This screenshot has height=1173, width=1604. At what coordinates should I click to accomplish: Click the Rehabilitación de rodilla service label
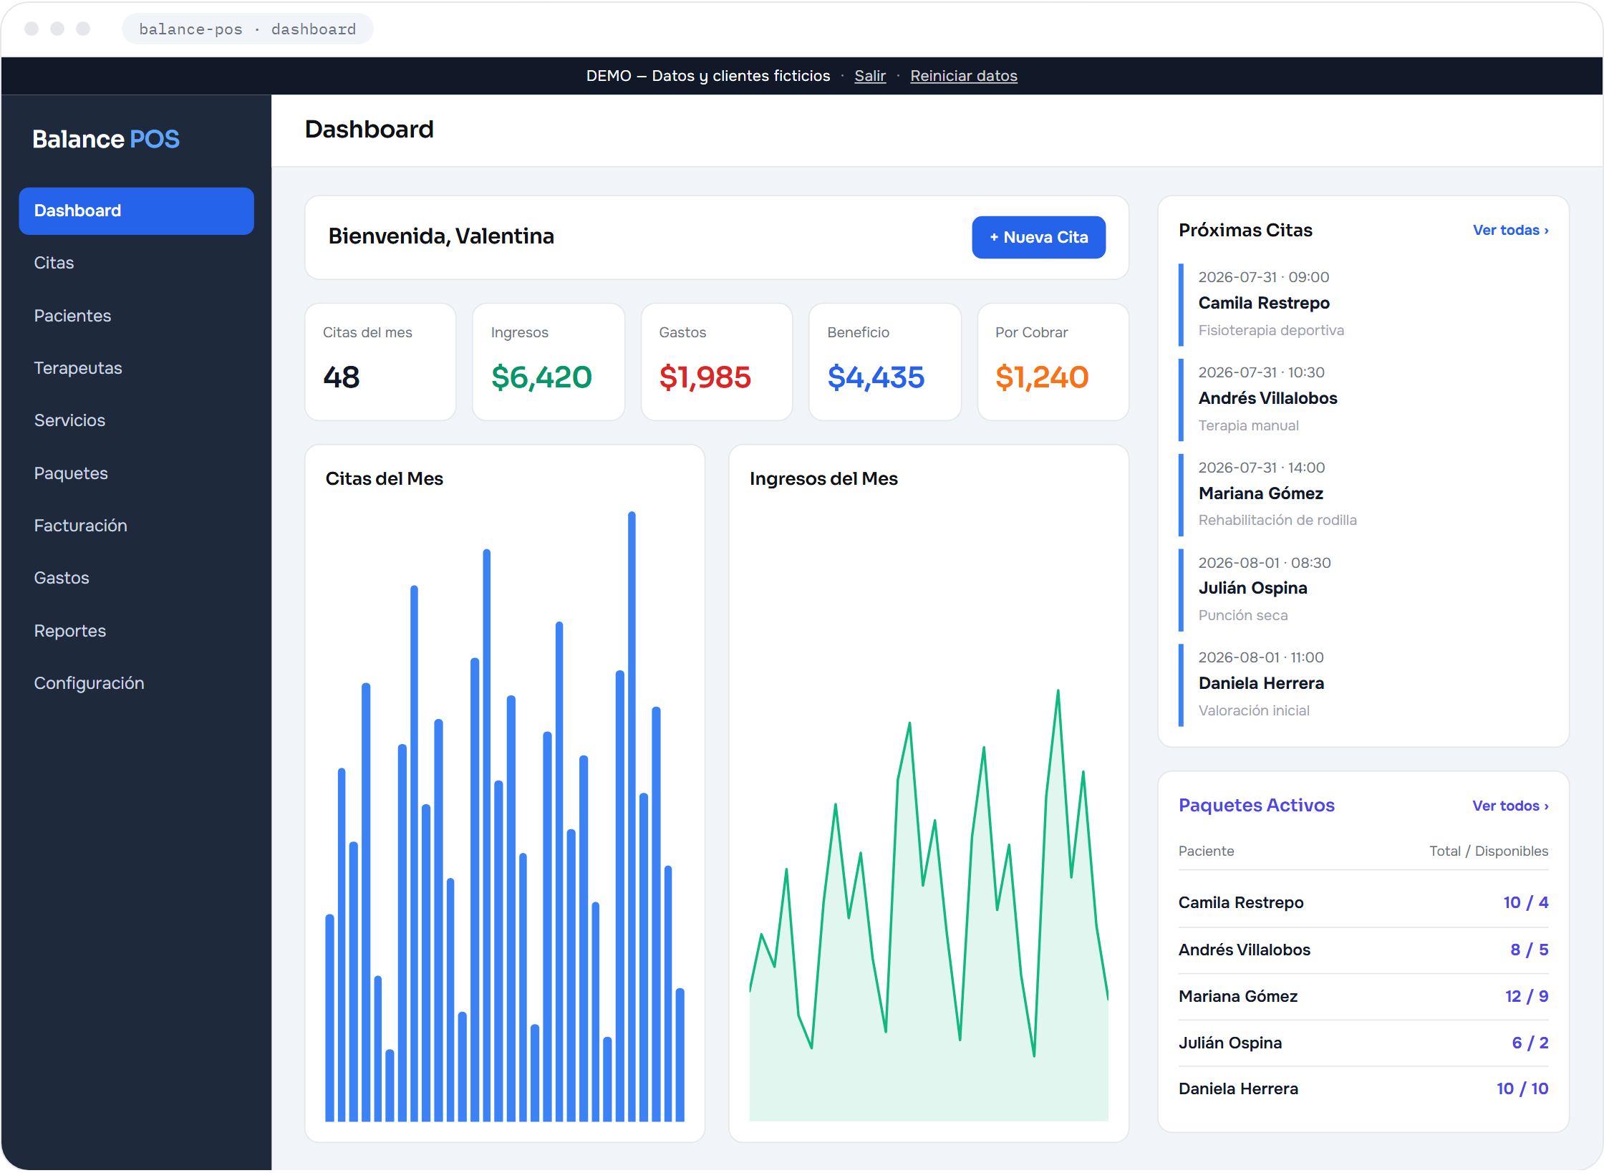(x=1277, y=520)
